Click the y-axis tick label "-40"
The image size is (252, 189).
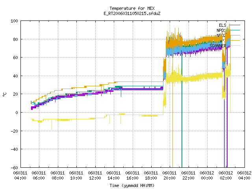[14, 149]
